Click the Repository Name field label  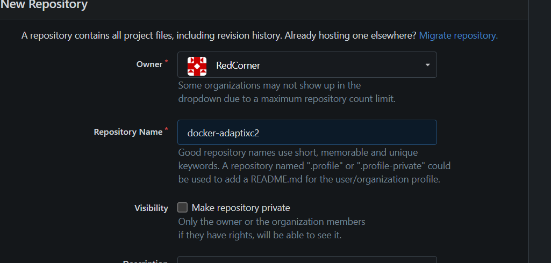[128, 132]
